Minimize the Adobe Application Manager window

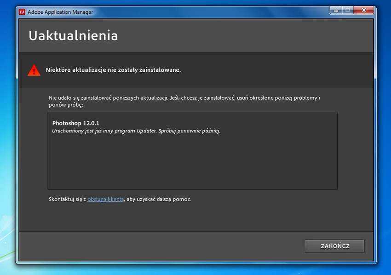pyautogui.click(x=336, y=10)
